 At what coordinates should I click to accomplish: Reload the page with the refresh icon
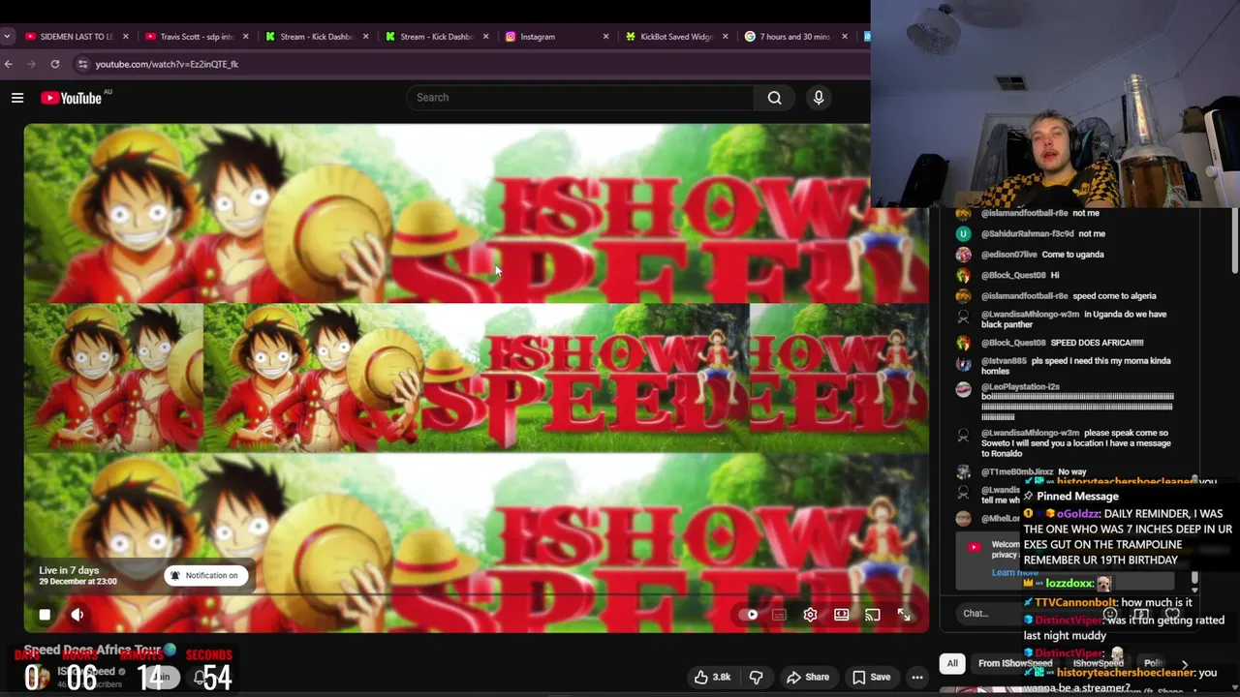pyautogui.click(x=55, y=64)
